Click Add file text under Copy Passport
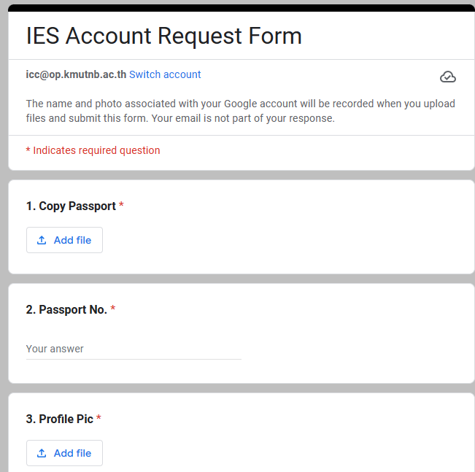The height and width of the screenshot is (472, 475). [x=72, y=240]
